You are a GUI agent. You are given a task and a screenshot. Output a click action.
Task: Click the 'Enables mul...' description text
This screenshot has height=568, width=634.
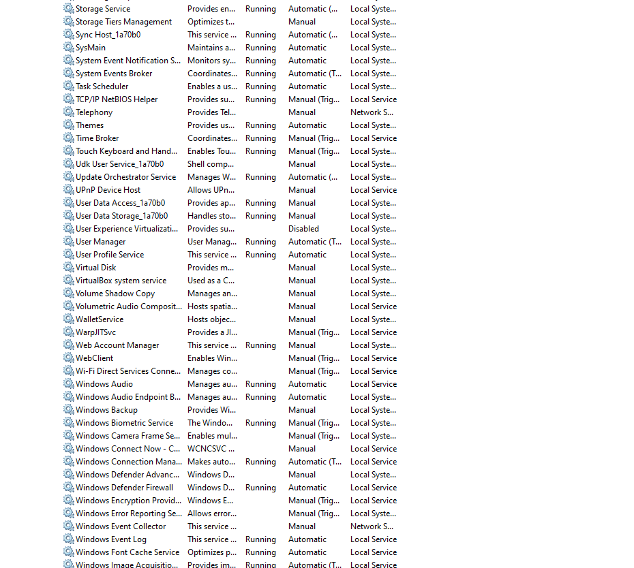pyautogui.click(x=212, y=435)
